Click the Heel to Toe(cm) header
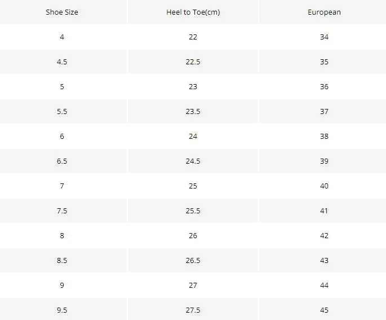 (193, 12)
